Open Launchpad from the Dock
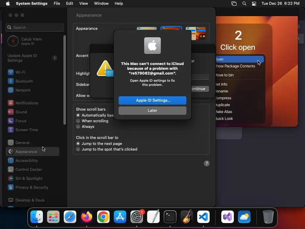Screen dimensions: 305x229 53,217
